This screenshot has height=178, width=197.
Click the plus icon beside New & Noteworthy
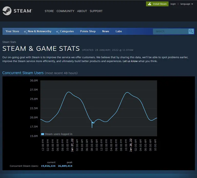(x=25, y=32)
